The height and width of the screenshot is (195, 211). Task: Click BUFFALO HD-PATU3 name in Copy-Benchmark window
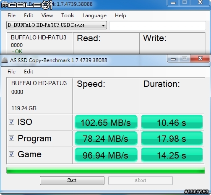point(39,83)
